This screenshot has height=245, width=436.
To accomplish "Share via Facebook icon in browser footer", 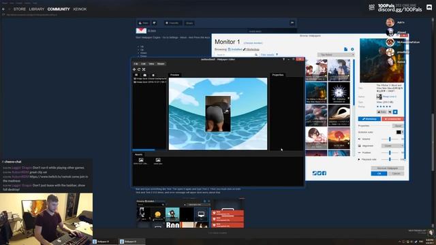I will (x=324, y=173).
